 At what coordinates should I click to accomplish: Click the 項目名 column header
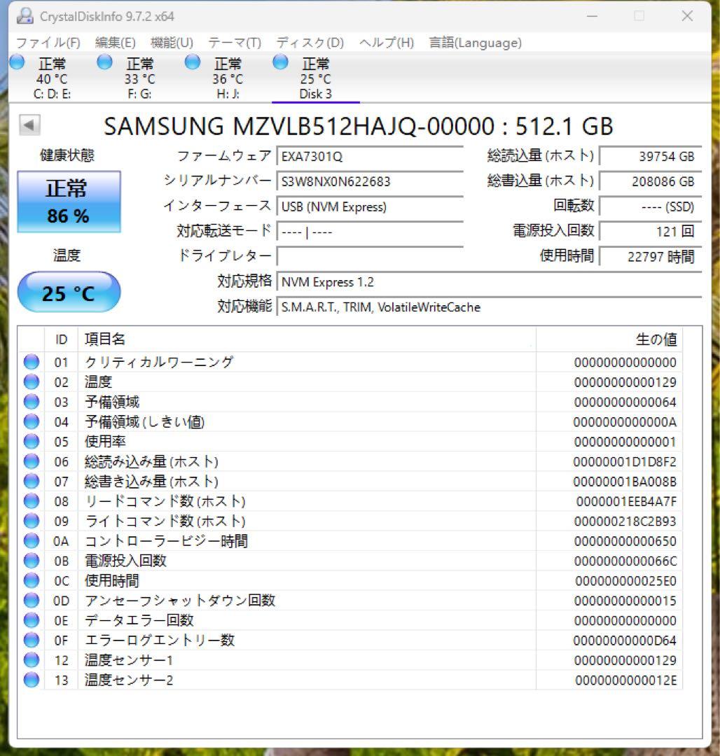click(x=307, y=339)
